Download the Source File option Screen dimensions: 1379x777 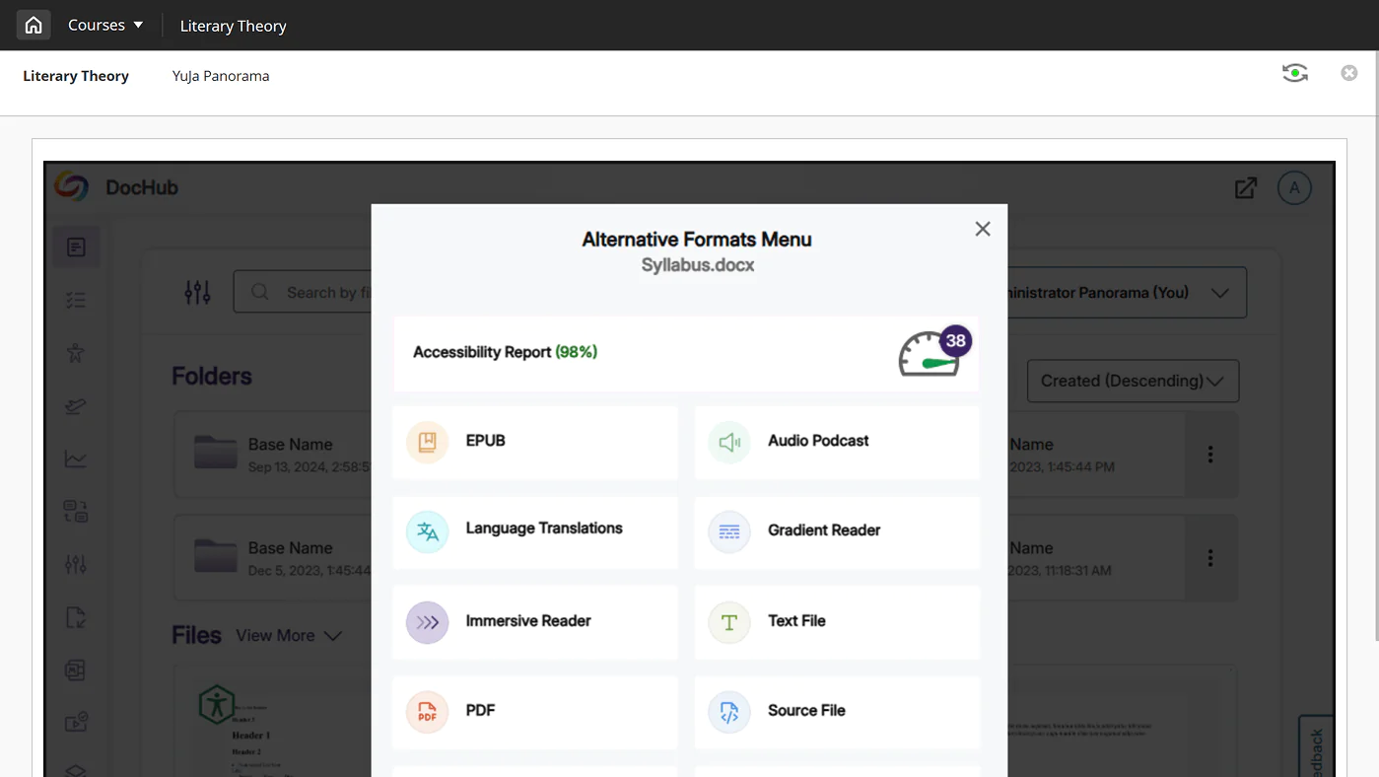[837, 711]
